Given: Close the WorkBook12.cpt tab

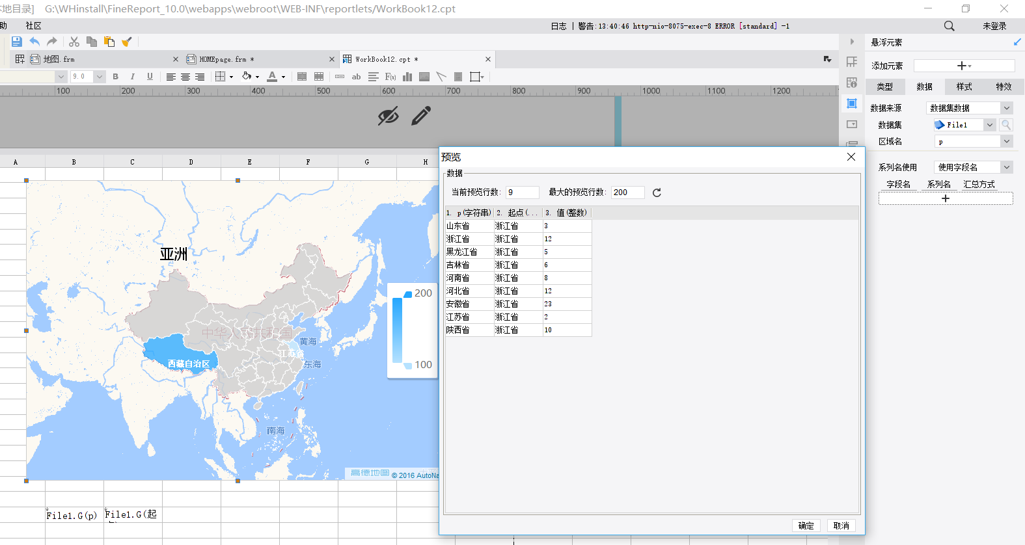Looking at the screenshot, I should click(x=488, y=59).
